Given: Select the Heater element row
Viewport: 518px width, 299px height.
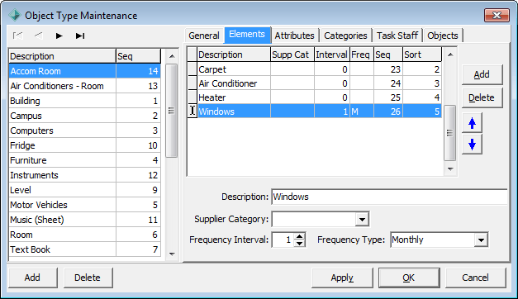Looking at the screenshot, I should tap(320, 97).
